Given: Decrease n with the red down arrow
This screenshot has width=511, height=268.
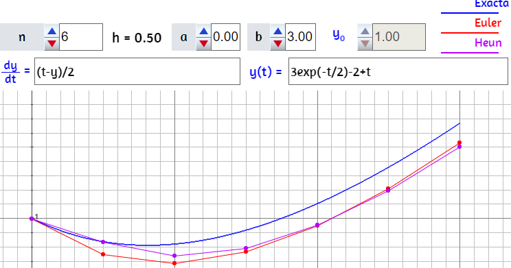Looking at the screenshot, I should pos(52,44).
